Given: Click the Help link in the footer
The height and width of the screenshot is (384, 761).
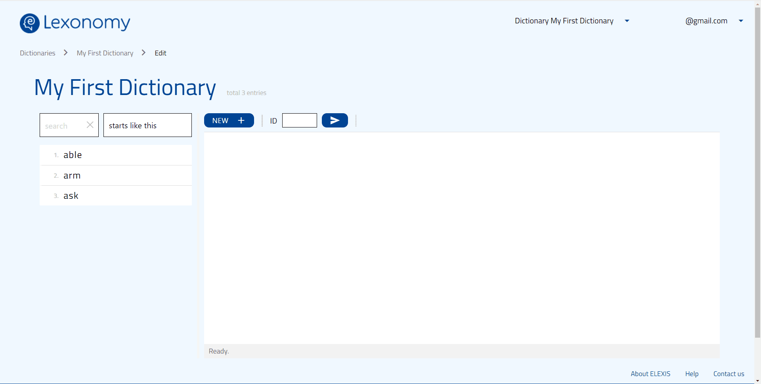Looking at the screenshot, I should click(x=692, y=373).
